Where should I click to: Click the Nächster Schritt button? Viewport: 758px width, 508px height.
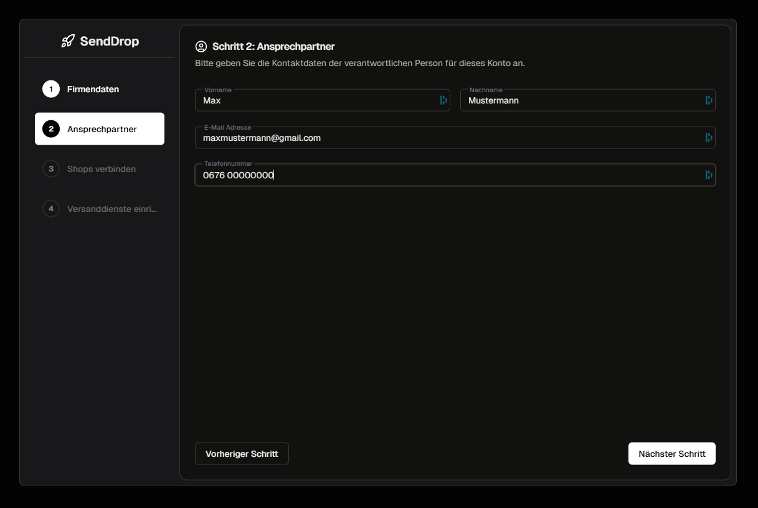click(672, 454)
